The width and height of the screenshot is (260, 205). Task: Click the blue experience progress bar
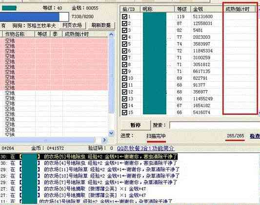tap(34, 17)
